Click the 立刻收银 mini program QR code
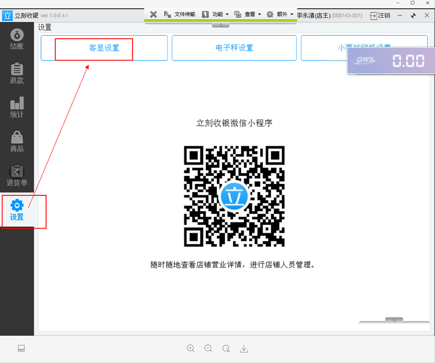The height and width of the screenshot is (363, 435). click(x=234, y=196)
